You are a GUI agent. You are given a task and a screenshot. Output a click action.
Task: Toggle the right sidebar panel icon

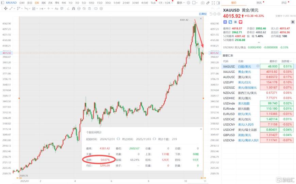tap(218, 3)
